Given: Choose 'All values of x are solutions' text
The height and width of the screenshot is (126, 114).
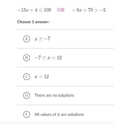Looking at the screenshot, I should point(59,114).
